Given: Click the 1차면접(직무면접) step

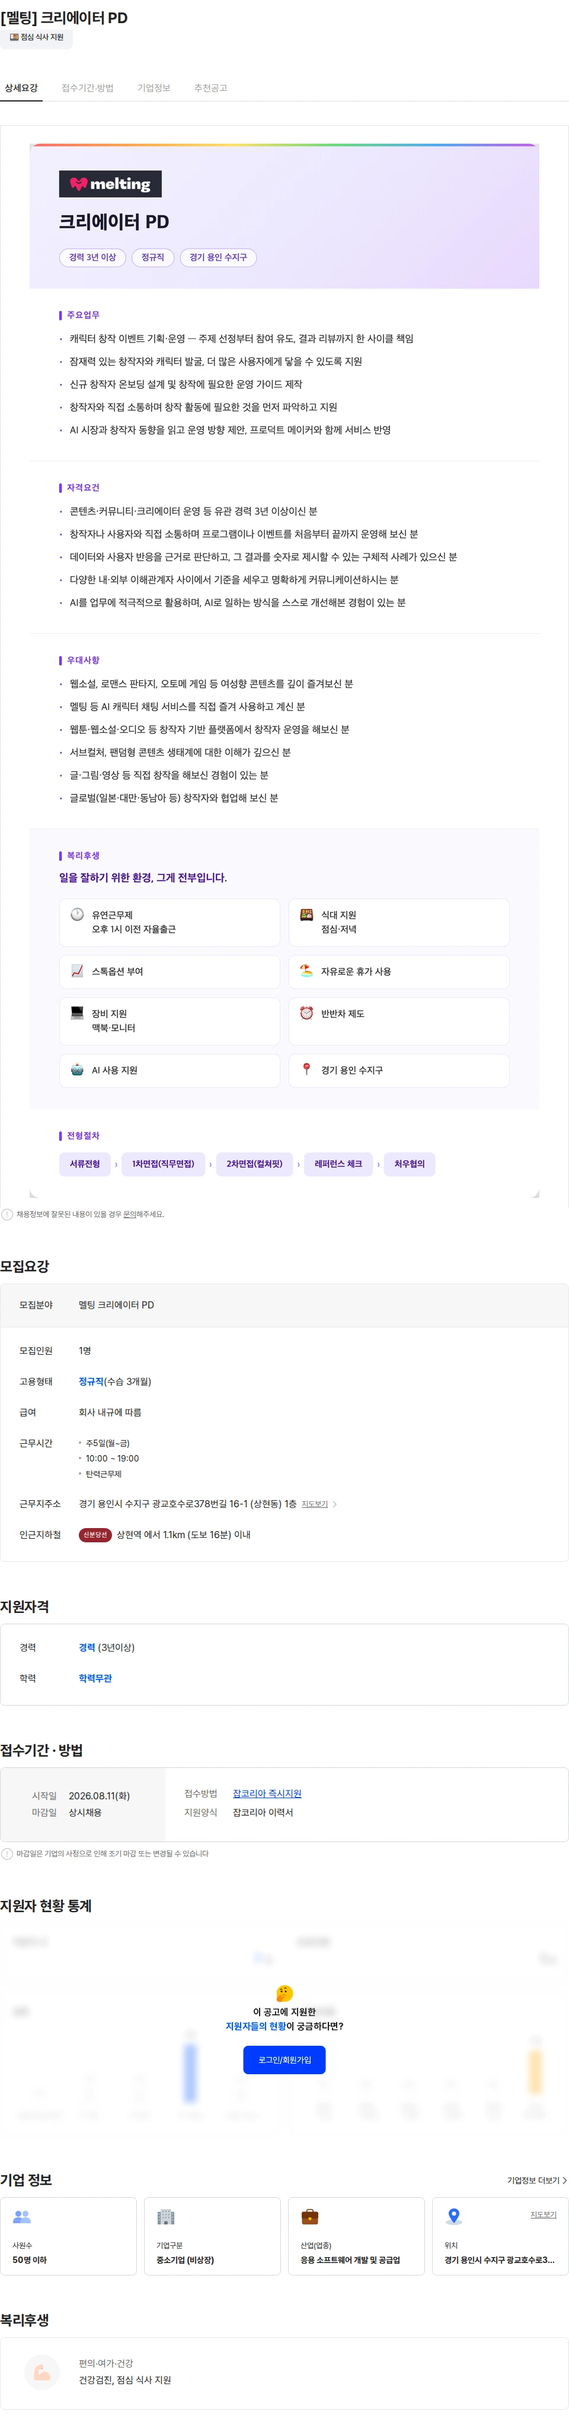Looking at the screenshot, I should (x=163, y=1164).
